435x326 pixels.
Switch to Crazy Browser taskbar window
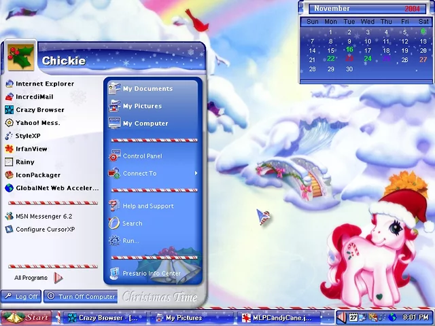coord(105,318)
